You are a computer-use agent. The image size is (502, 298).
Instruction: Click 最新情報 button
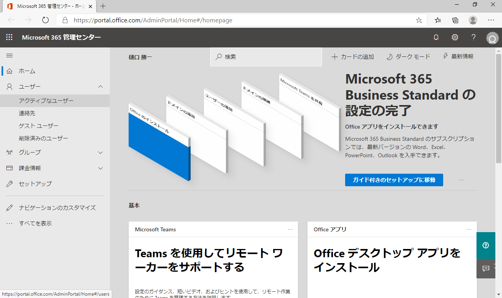(x=458, y=56)
